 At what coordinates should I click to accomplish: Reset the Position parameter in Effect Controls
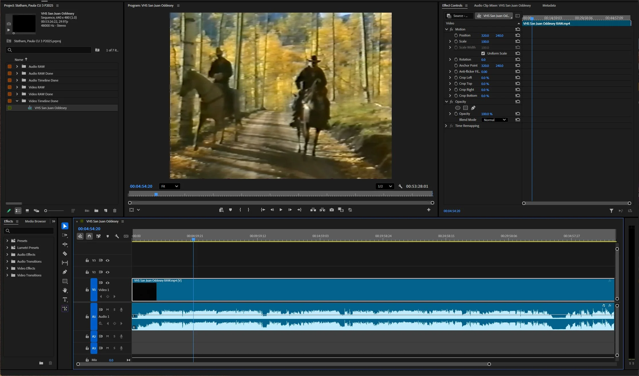[x=518, y=35]
